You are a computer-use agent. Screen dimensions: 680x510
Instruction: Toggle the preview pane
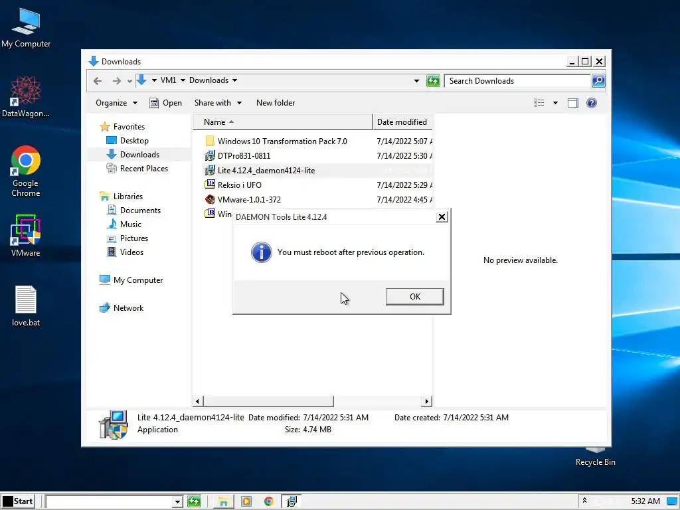tap(573, 103)
